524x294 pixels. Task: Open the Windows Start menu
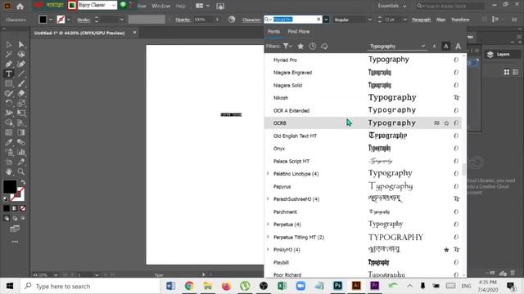10,286
